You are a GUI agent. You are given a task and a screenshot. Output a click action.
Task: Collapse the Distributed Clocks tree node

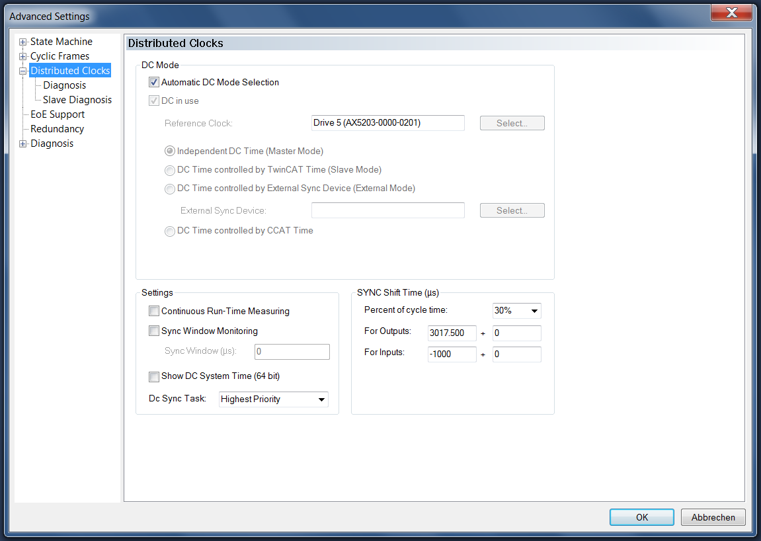[23, 71]
